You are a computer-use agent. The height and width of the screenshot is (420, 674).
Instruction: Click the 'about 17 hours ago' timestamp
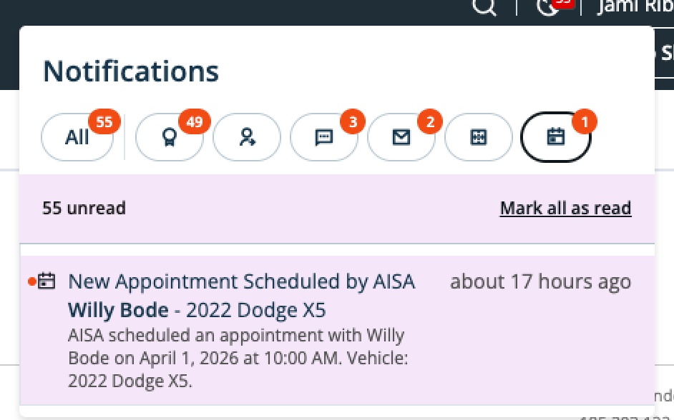point(540,281)
